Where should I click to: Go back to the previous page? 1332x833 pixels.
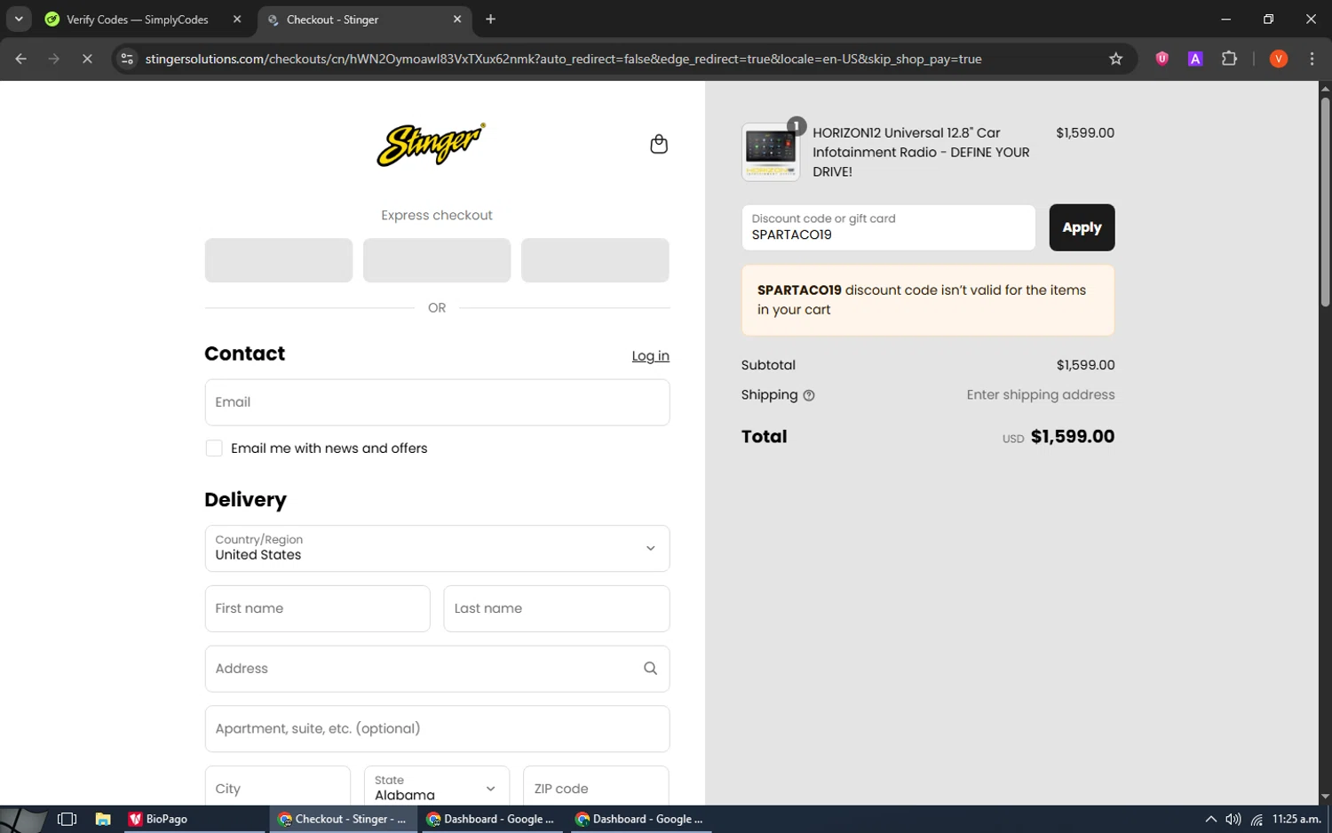[x=21, y=59]
